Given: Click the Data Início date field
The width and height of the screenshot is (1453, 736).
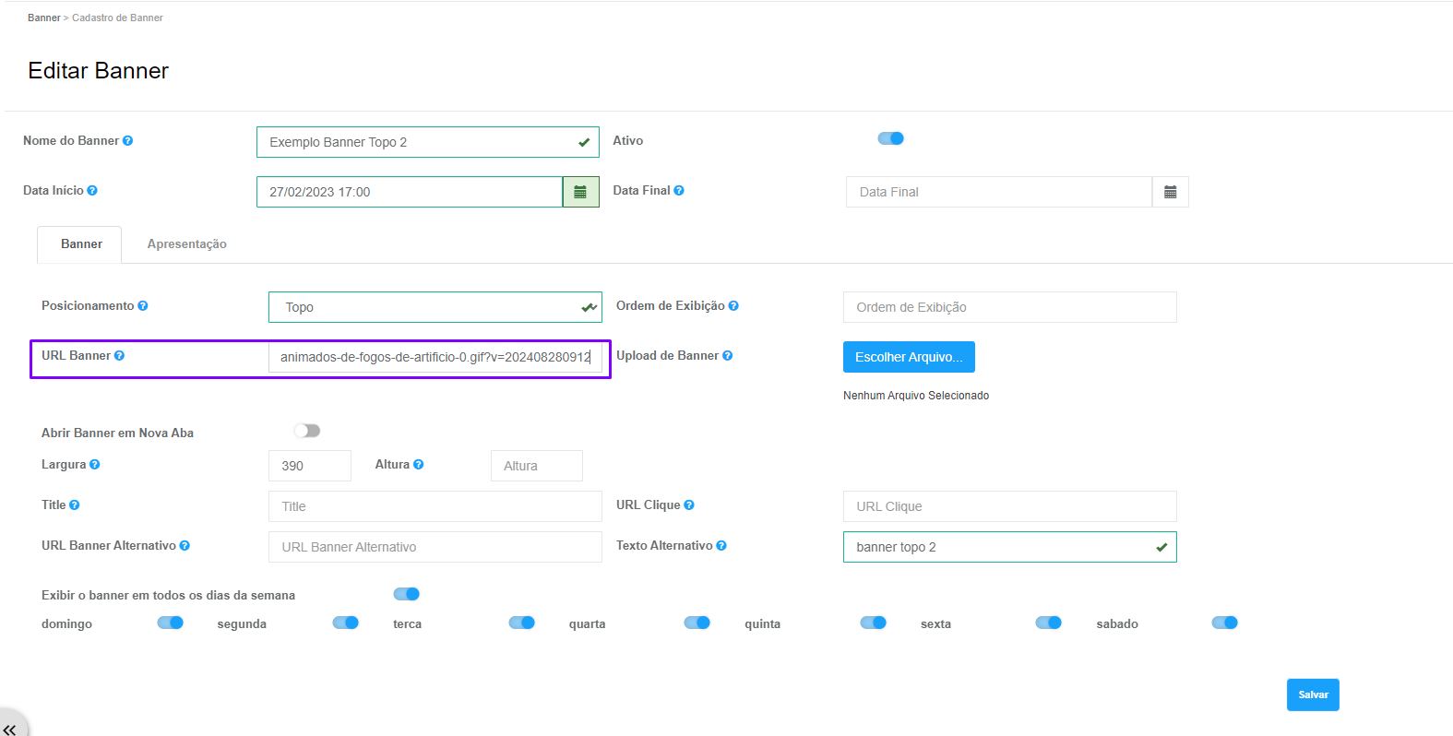Looking at the screenshot, I should [x=410, y=192].
